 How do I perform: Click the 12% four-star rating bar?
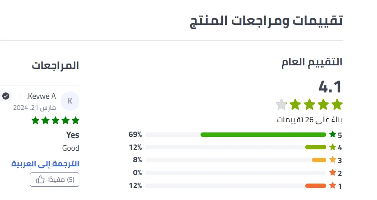(x=316, y=147)
